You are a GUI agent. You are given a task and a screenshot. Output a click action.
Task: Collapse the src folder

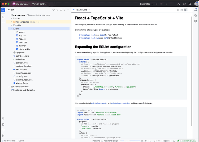tap(11, 29)
